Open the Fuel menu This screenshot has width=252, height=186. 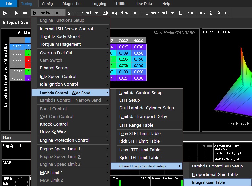pos(6,13)
